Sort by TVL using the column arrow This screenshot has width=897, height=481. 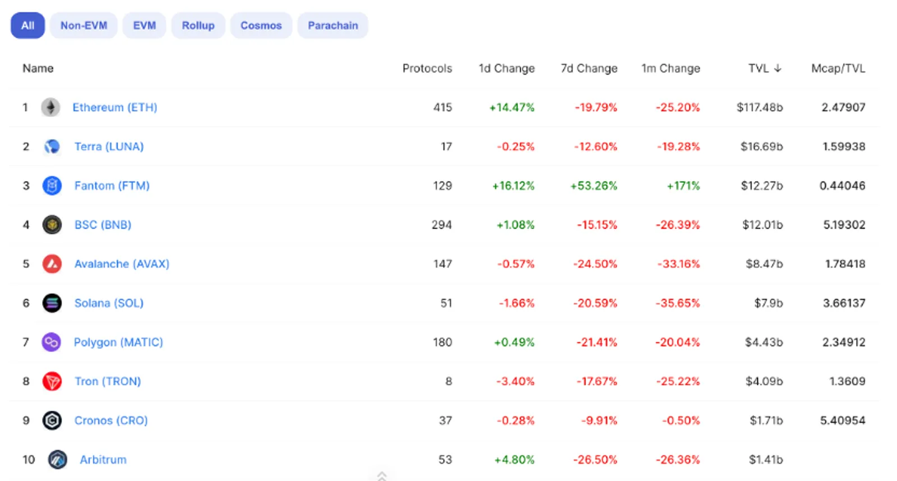778,68
